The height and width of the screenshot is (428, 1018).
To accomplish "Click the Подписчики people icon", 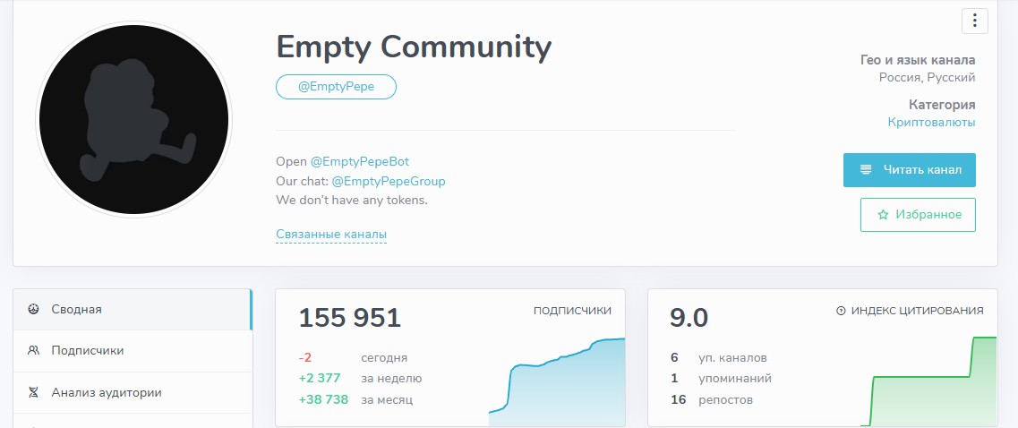I will (33, 351).
